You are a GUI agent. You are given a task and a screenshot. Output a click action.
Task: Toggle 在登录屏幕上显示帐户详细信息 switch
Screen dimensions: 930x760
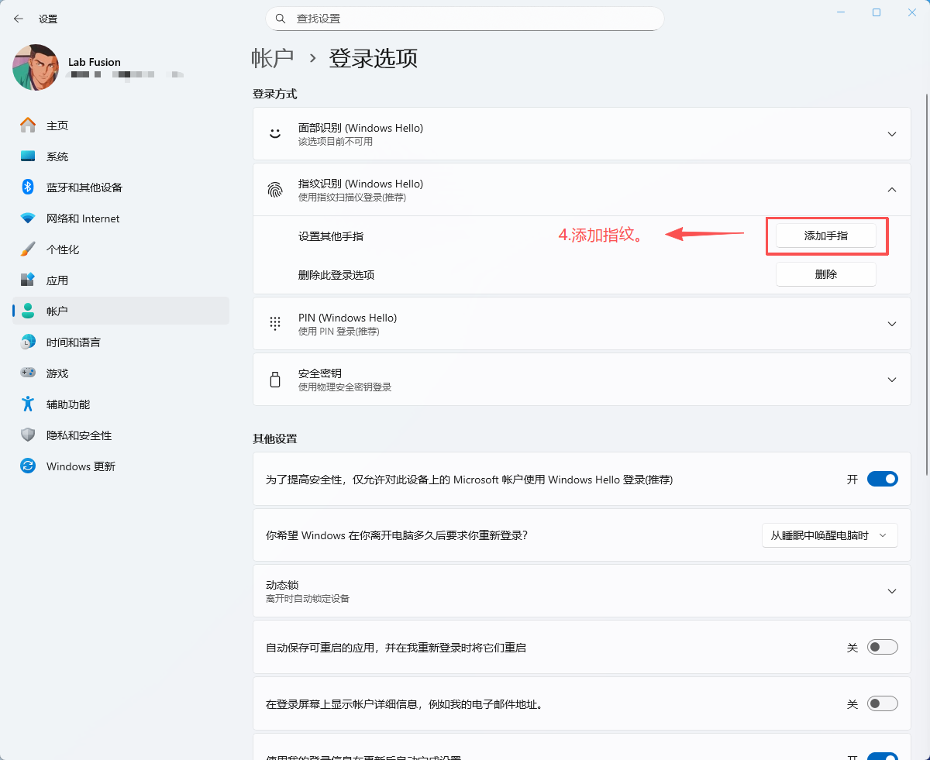pos(882,704)
